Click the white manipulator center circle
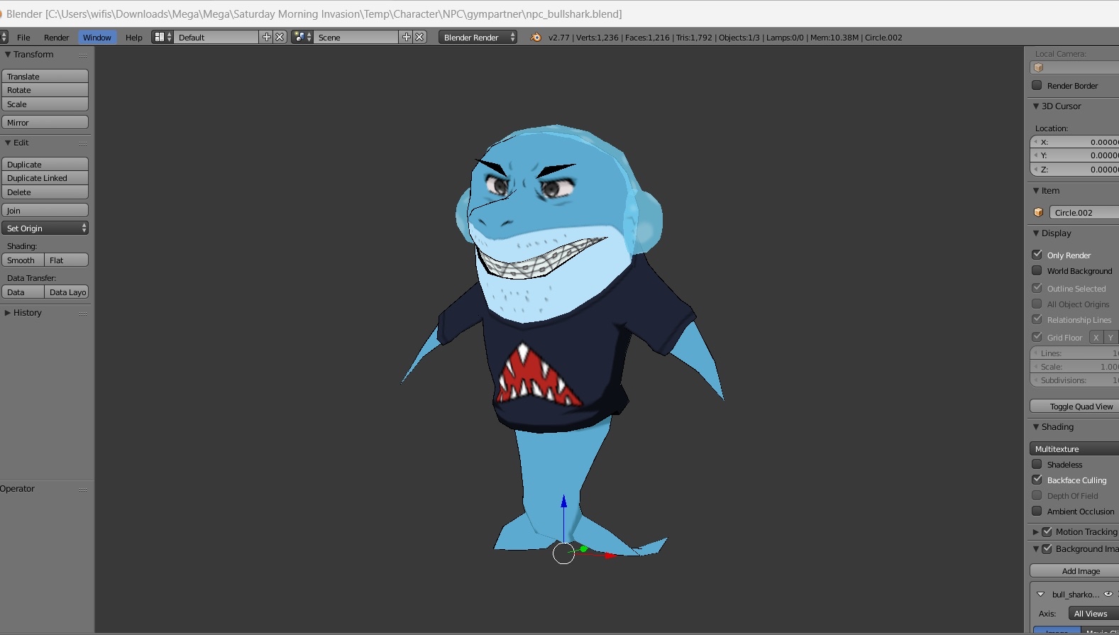Image resolution: width=1119 pixels, height=635 pixels. click(x=563, y=553)
